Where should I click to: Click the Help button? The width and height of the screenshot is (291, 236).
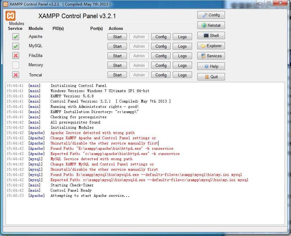click(x=211, y=66)
